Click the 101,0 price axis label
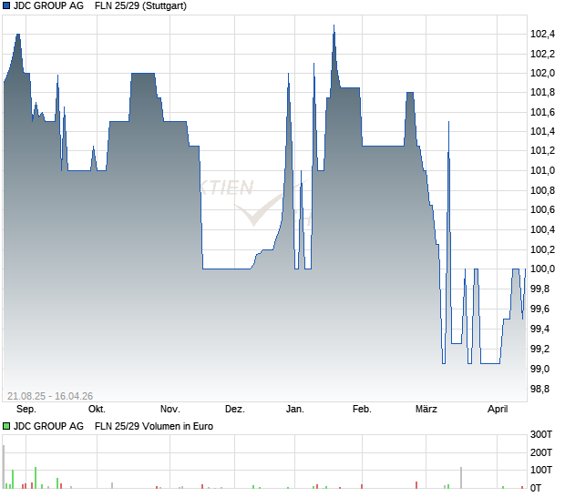 point(542,170)
